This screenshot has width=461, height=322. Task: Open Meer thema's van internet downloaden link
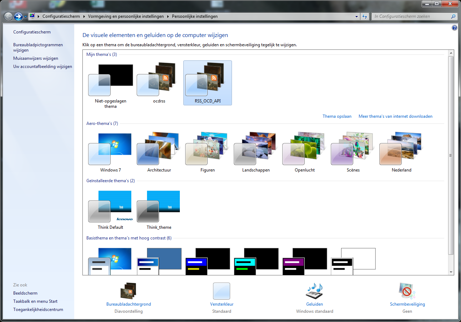(x=395, y=116)
